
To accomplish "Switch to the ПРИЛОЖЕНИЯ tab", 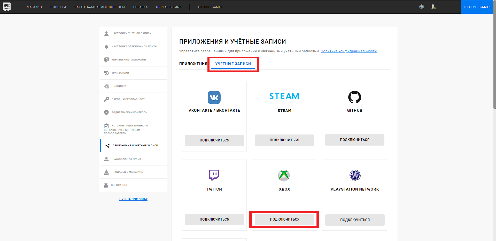I will click(x=193, y=64).
